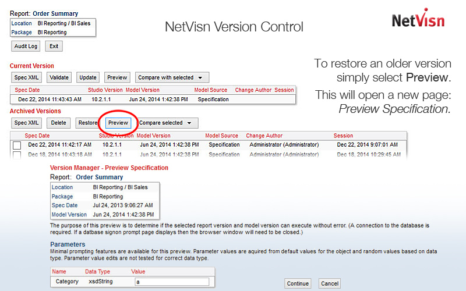This screenshot has width=466, height=291.
Task: Select Dec 22, 2014 11:43:43 AM current row
Action: (x=153, y=100)
